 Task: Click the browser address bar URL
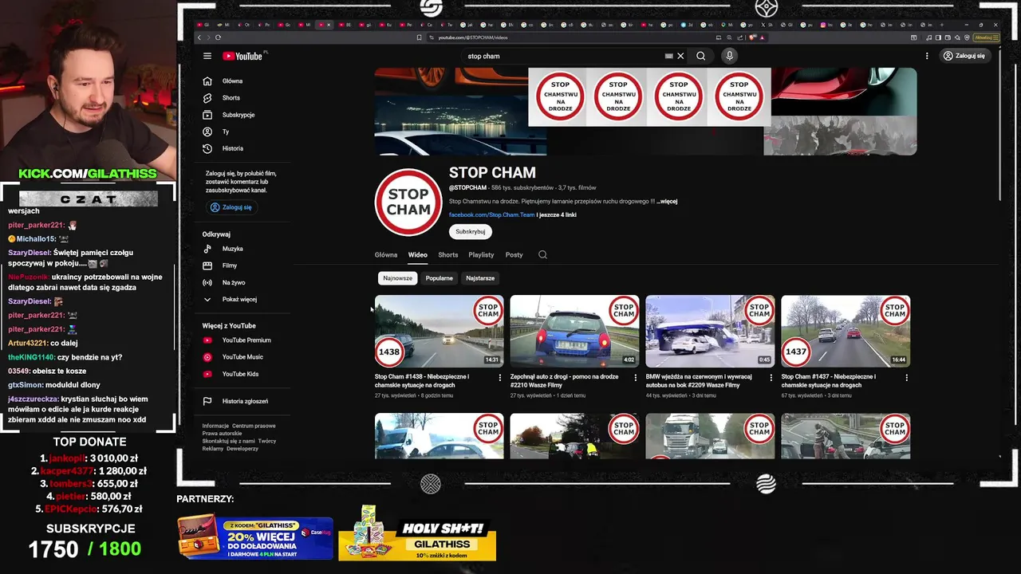[x=472, y=37]
